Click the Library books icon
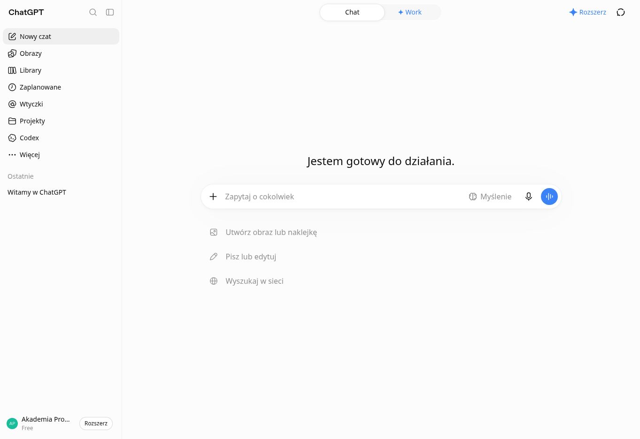Image resolution: width=640 pixels, height=439 pixels. 12,70
